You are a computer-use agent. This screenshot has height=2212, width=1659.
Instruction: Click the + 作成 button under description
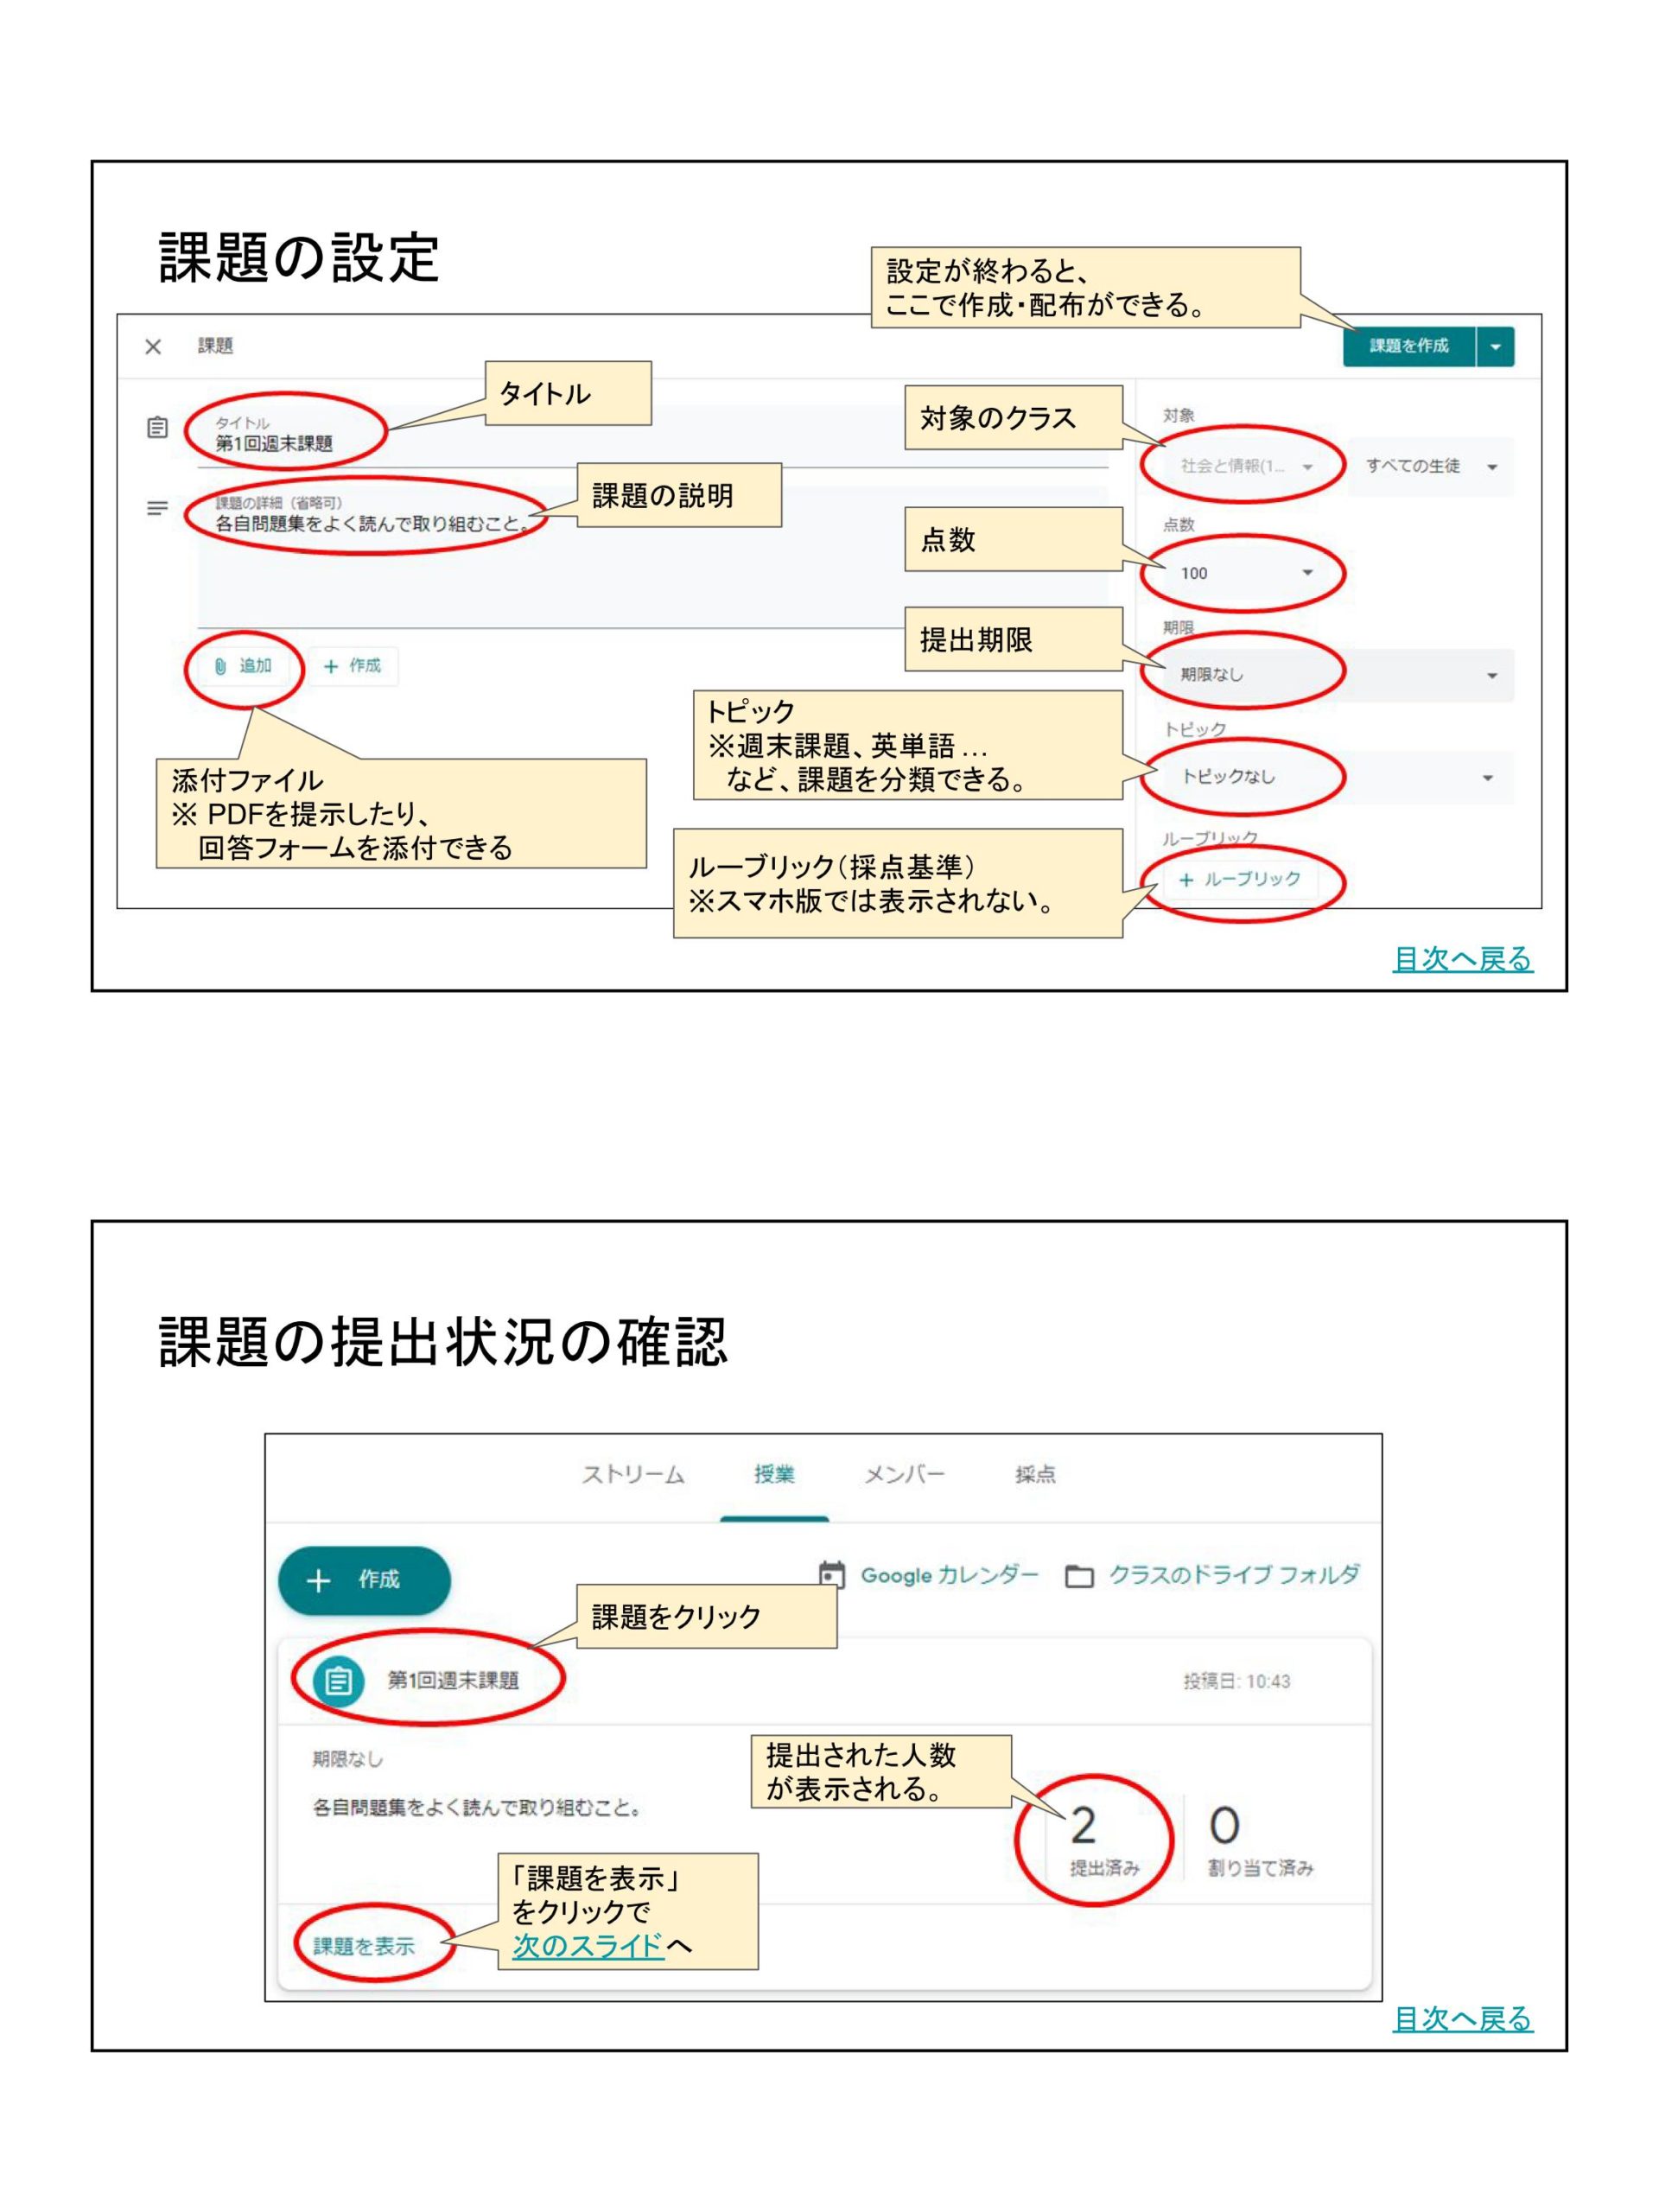coord(352,666)
